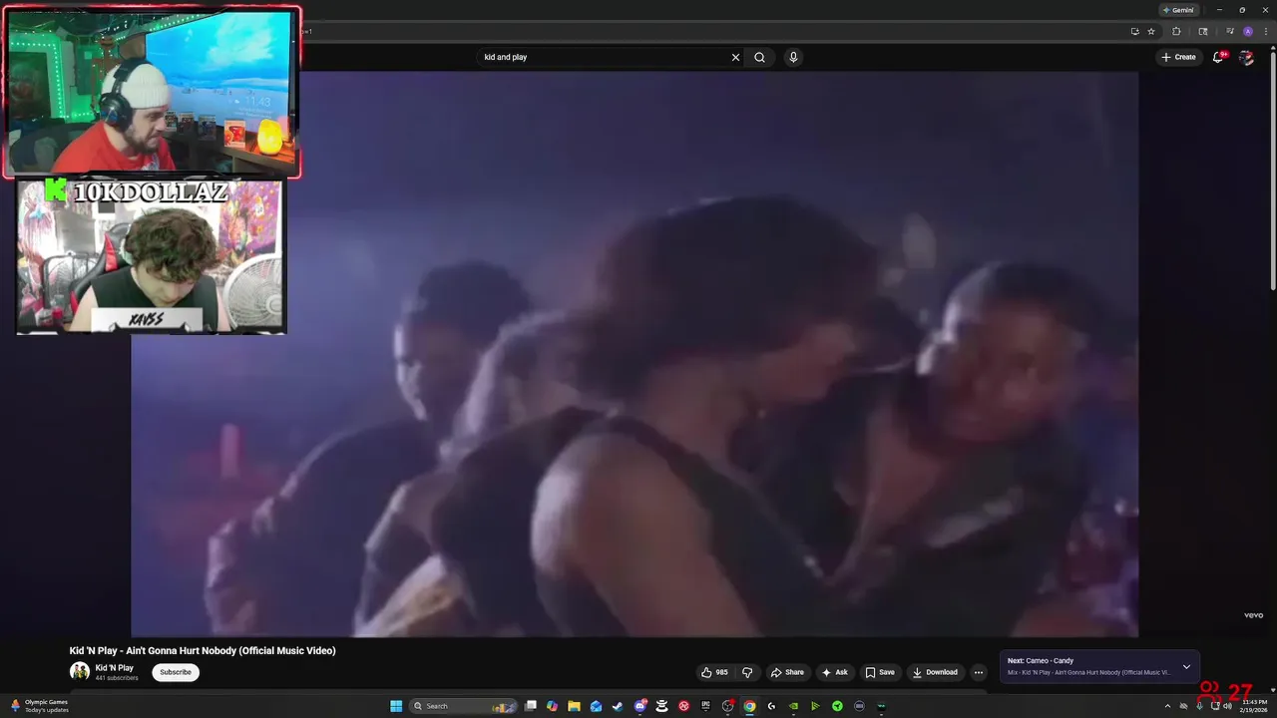Click the video title text
Viewport: 1277px width, 718px height.
[203, 650]
